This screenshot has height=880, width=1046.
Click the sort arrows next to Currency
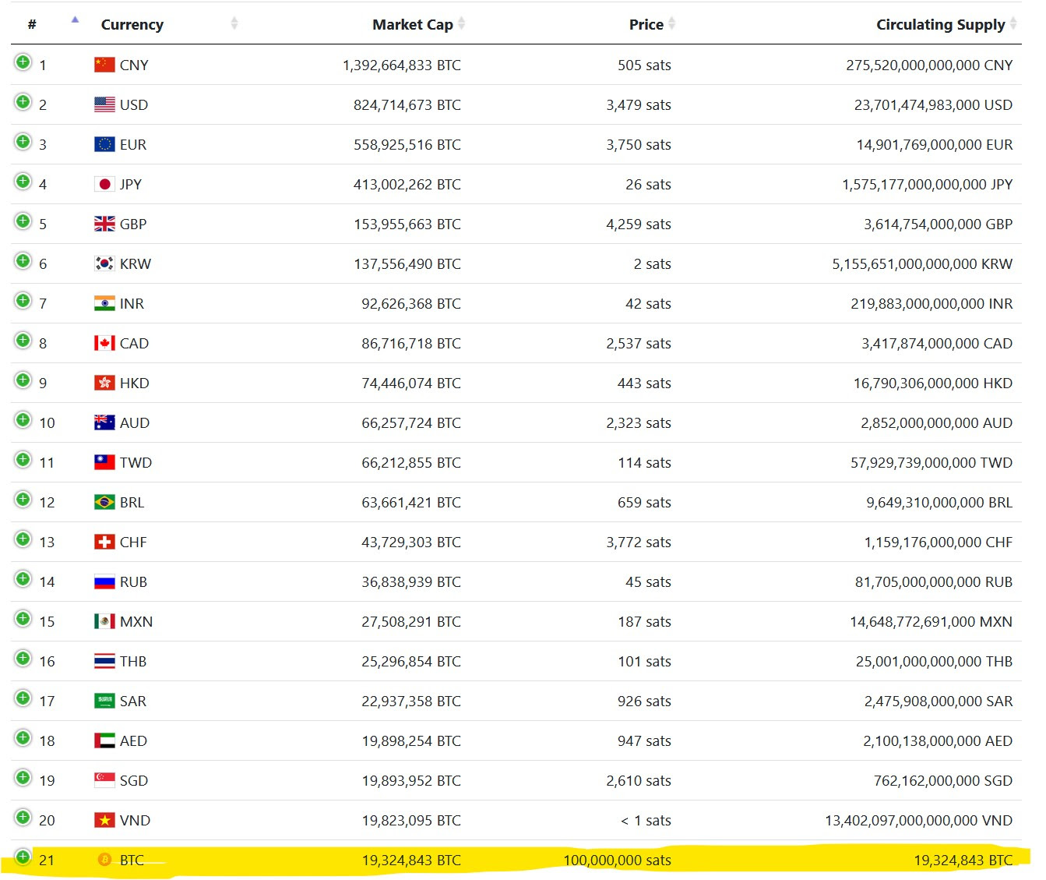point(234,24)
